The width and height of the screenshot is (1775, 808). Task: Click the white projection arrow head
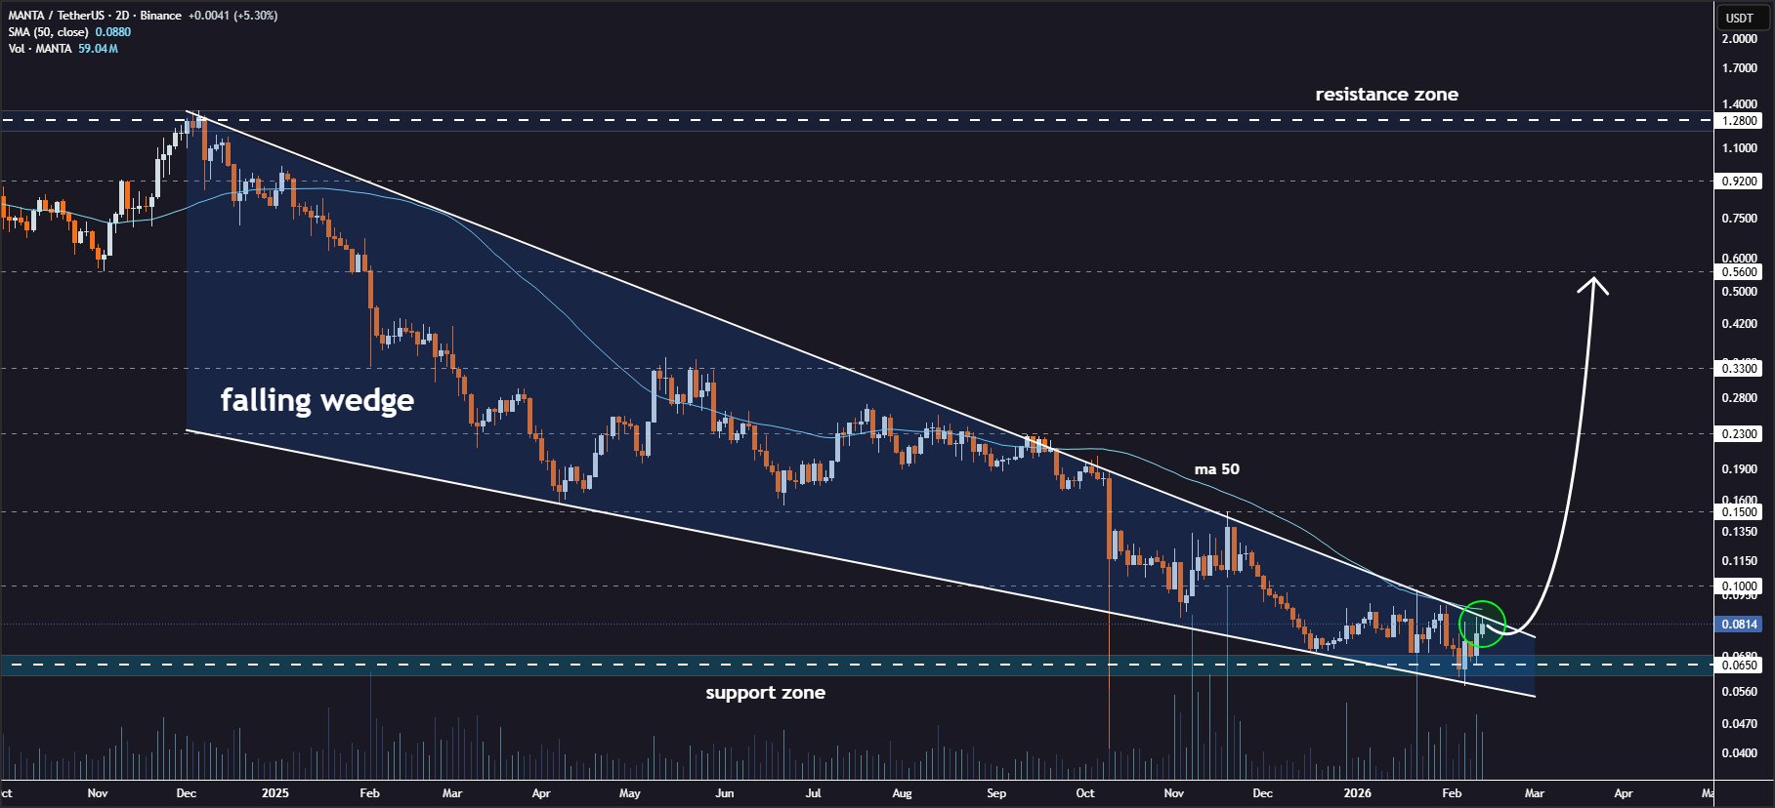pyautogui.click(x=1594, y=285)
